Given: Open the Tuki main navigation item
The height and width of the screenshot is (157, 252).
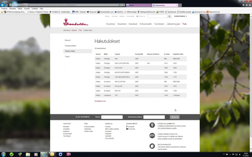Looking at the screenshot, I should click(x=184, y=24).
